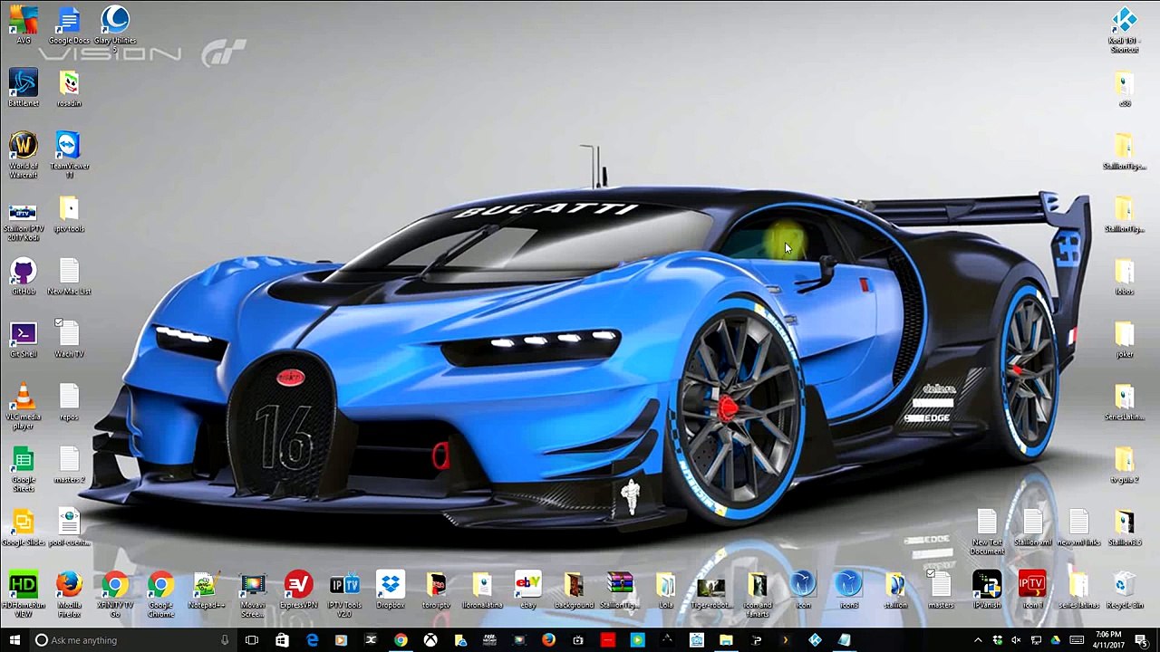The height and width of the screenshot is (652, 1160).
Task: Open Firefox from the taskbar
Action: pyautogui.click(x=548, y=640)
